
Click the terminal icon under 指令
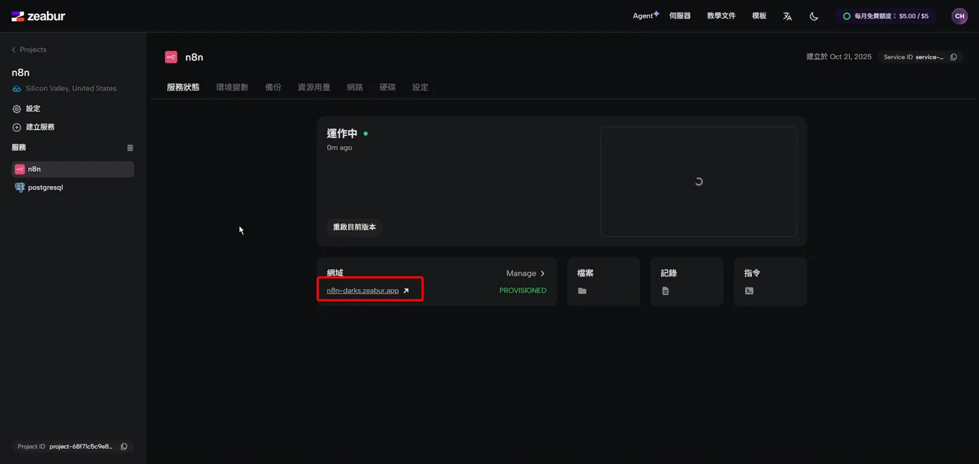click(x=749, y=291)
